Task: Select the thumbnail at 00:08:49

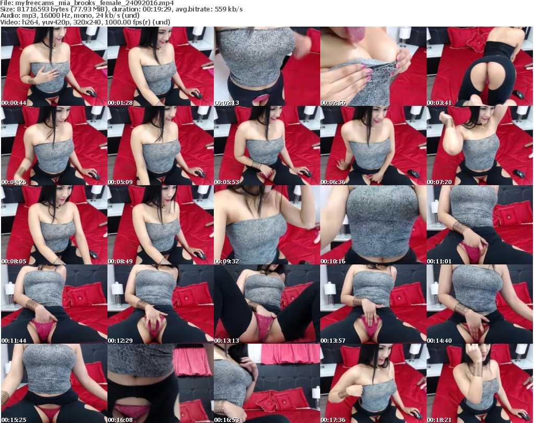Action: [x=160, y=225]
